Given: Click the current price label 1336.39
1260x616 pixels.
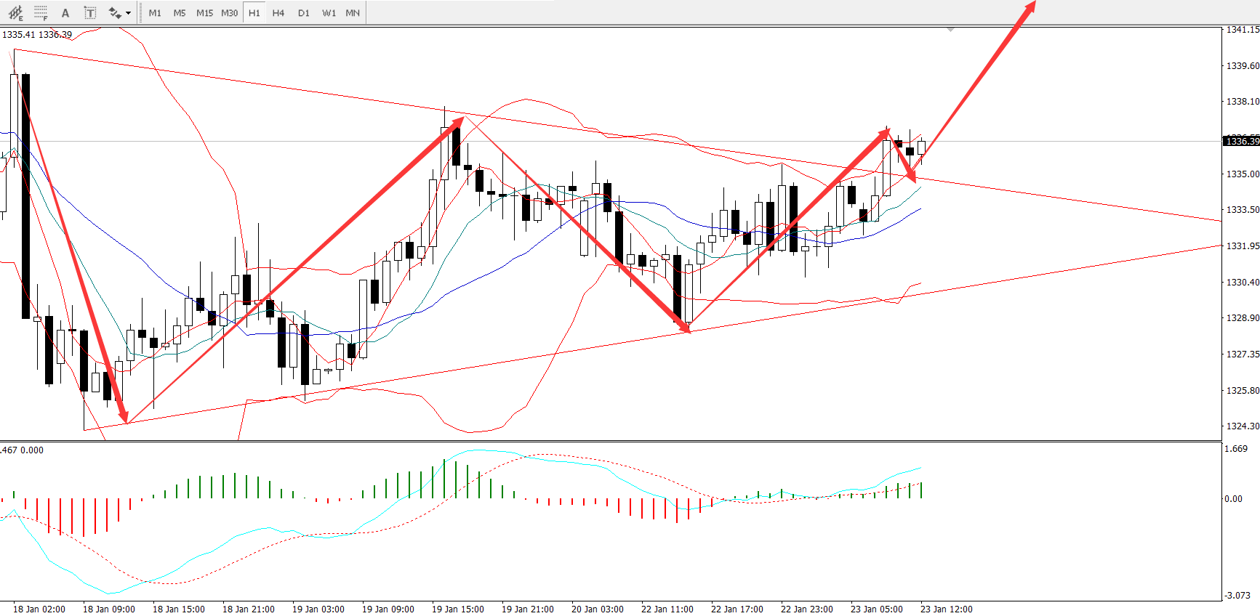Looking at the screenshot, I should tap(1242, 141).
